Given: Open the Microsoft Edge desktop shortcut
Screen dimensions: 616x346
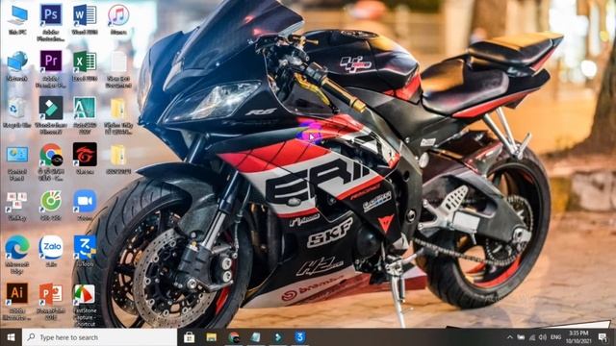Looking at the screenshot, I should click(17, 255).
